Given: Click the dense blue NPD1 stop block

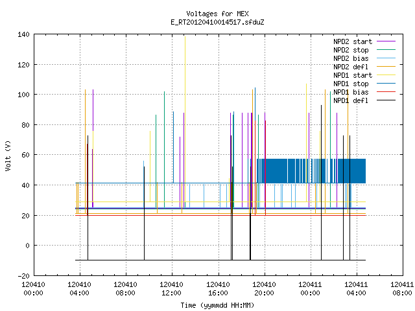Looking at the screenshot, I should pos(313,171).
